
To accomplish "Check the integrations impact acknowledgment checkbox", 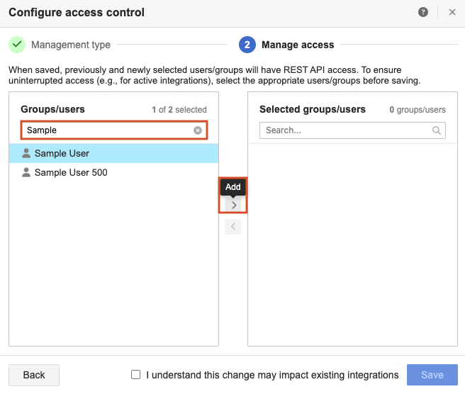I will (136, 375).
